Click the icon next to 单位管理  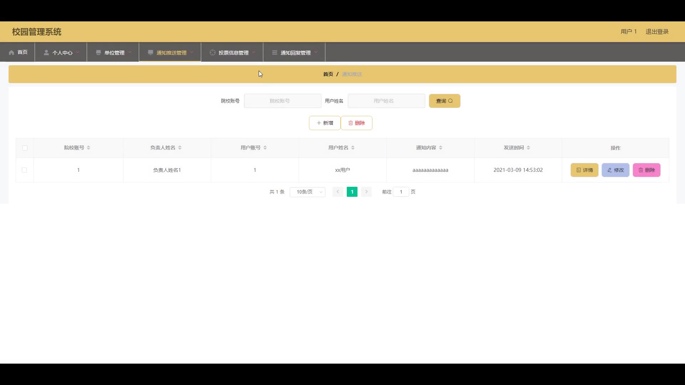98,52
